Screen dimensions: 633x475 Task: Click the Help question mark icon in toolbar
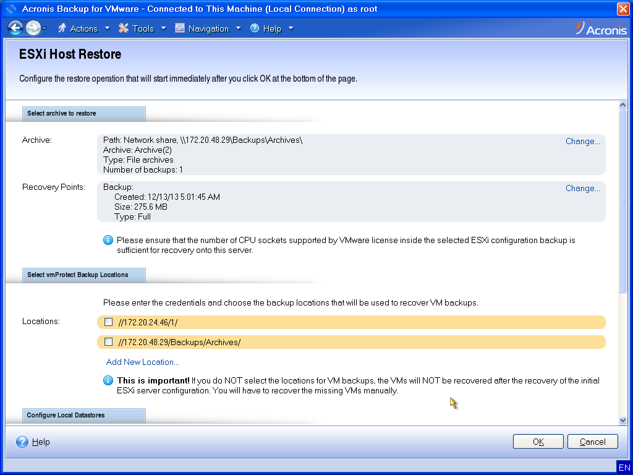click(255, 28)
